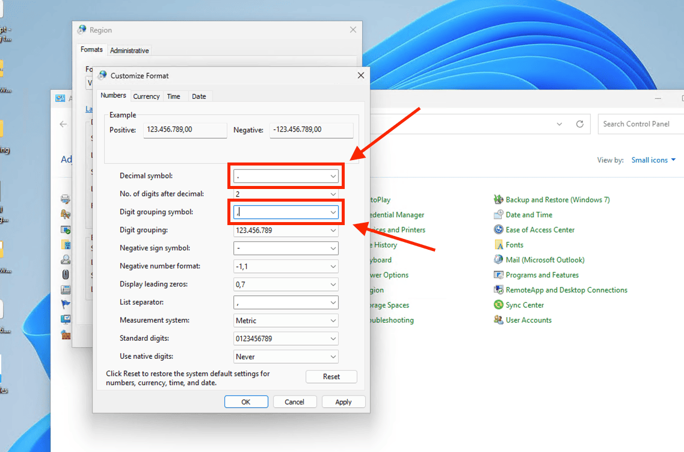The image size is (684, 452).
Task: Click inside the Search Control Panel field
Action: point(638,124)
